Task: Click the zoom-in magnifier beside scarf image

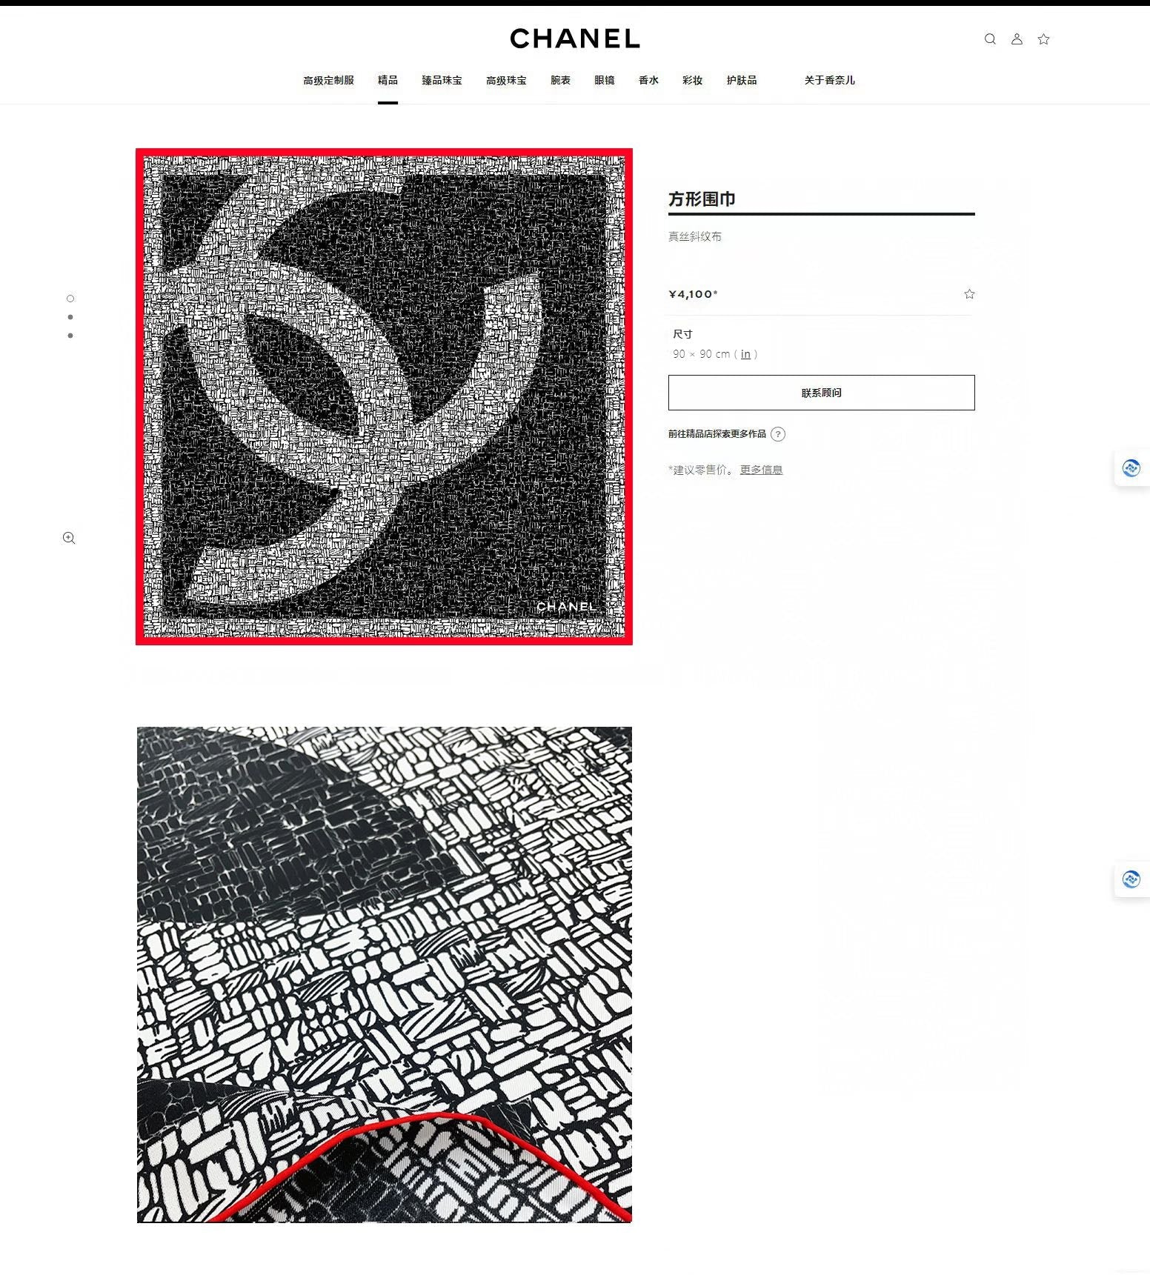Action: (69, 538)
